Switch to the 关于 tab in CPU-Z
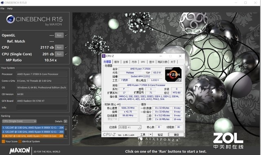 tap(173, 62)
